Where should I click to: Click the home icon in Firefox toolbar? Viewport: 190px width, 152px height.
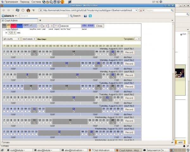tap(28, 10)
